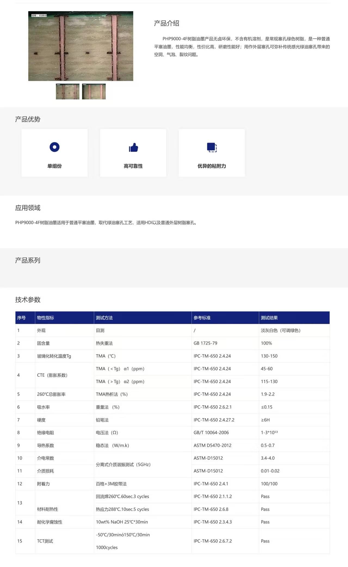Click the 参考标准 column header
348x567 pixels.
tap(202, 318)
